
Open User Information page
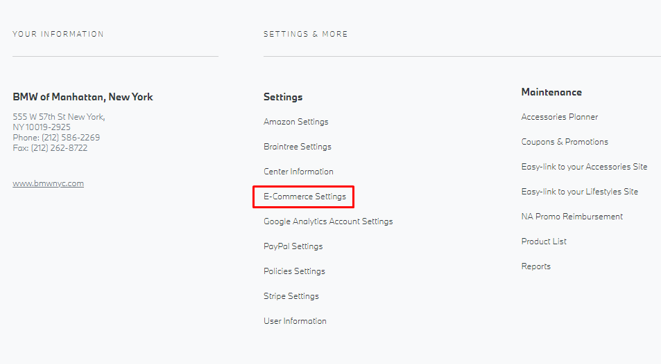click(x=295, y=320)
